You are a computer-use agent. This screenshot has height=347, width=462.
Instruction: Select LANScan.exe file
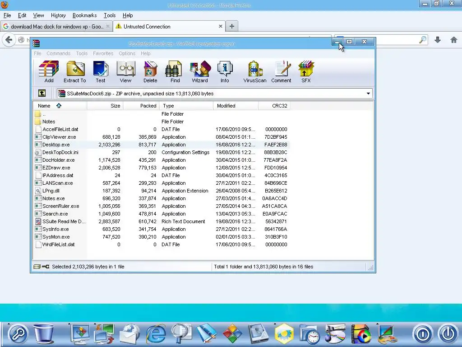click(x=162, y=183)
